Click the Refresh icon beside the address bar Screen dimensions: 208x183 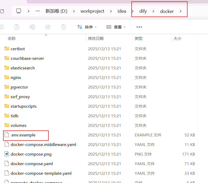(x=2, y=11)
